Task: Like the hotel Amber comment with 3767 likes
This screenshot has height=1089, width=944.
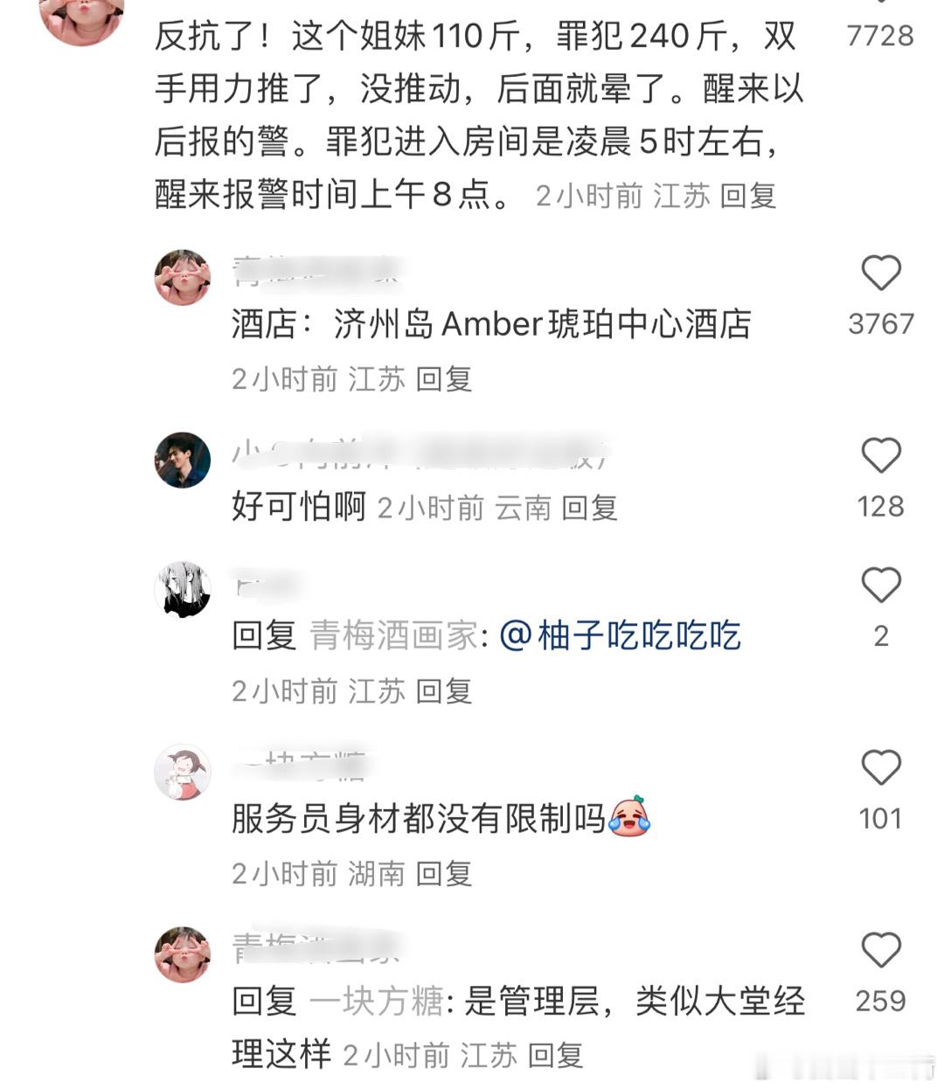Action: pos(881,273)
